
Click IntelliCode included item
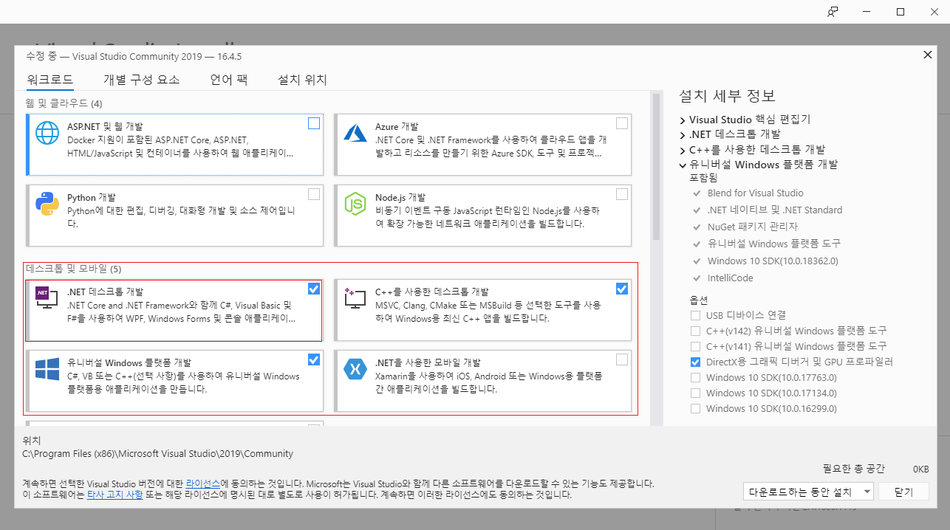(x=731, y=278)
